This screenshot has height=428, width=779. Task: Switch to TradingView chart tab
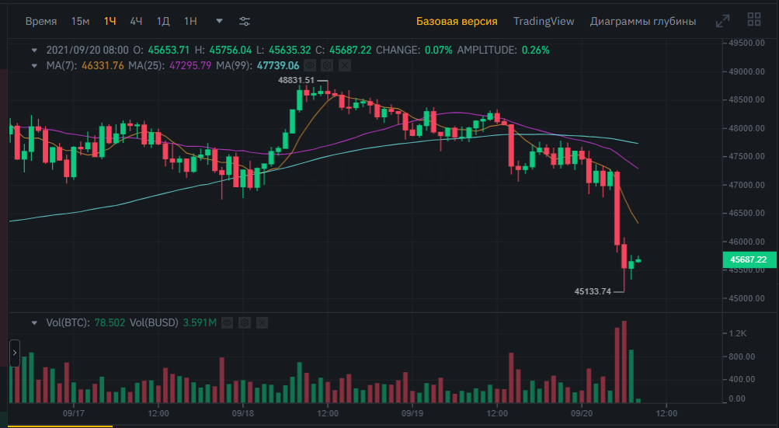(544, 22)
